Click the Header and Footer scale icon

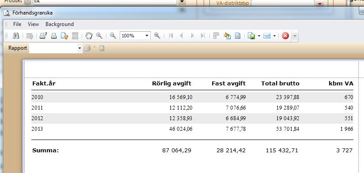(x=75, y=36)
